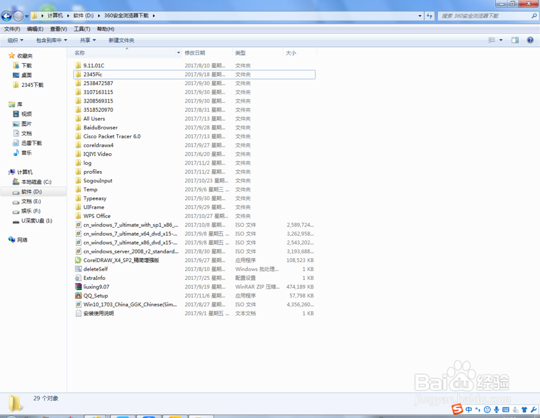Select the 9.11.01C folder icon
Screen dimensions: 540x418
click(78, 65)
